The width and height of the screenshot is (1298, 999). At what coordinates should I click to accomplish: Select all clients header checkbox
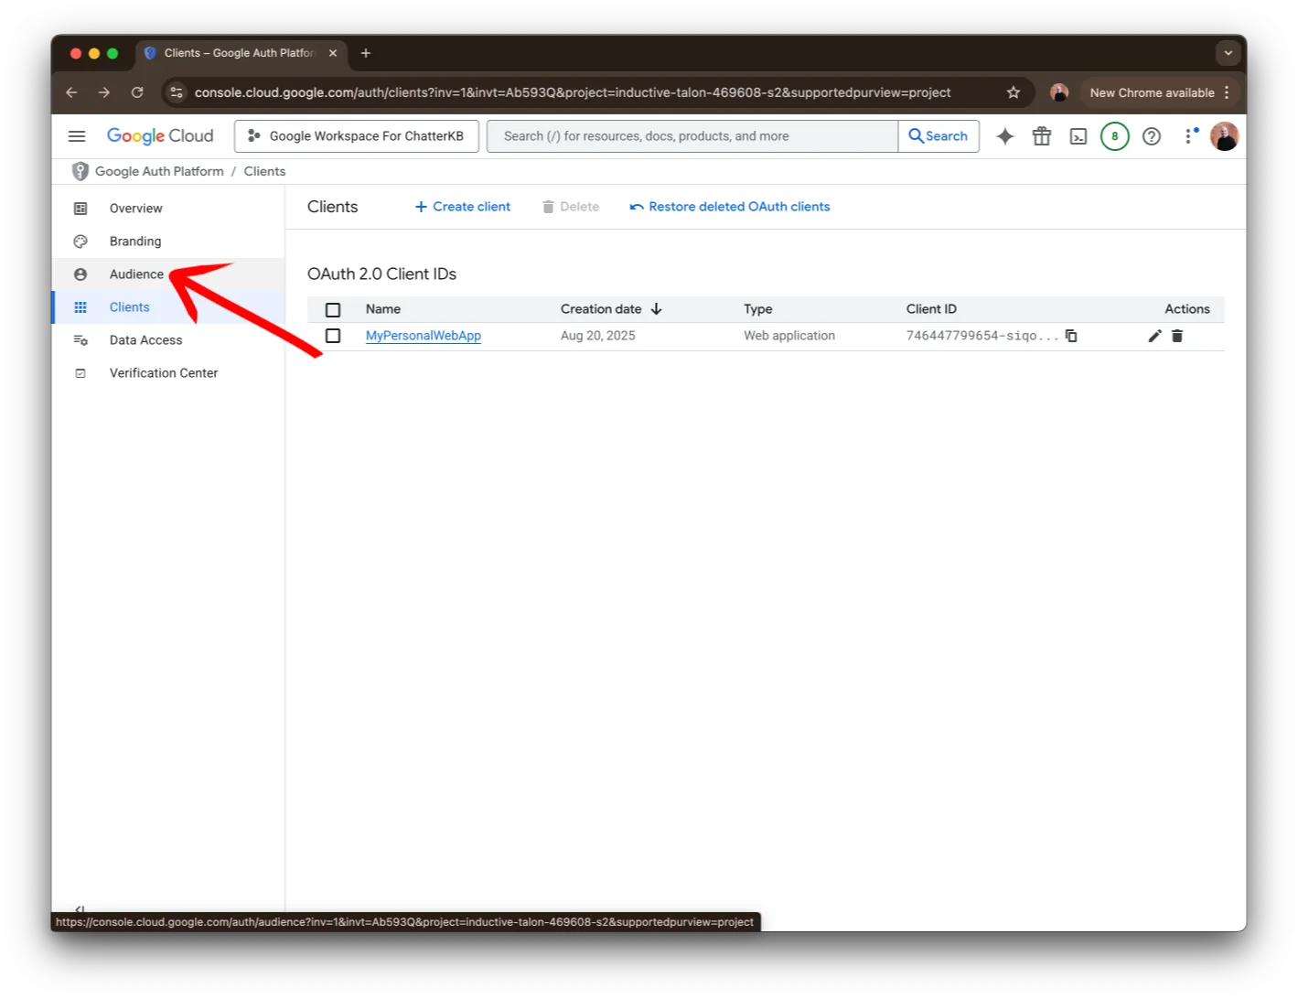[x=333, y=310]
